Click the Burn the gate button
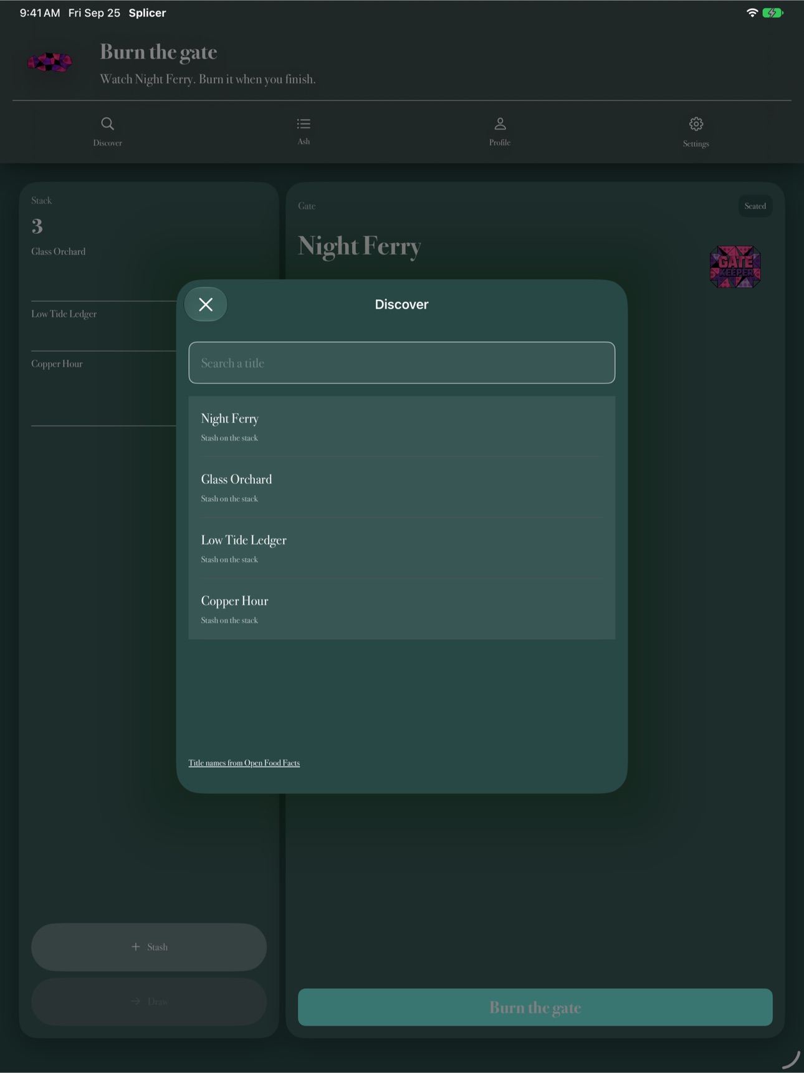Screen dimensions: 804x1073 (535, 1008)
